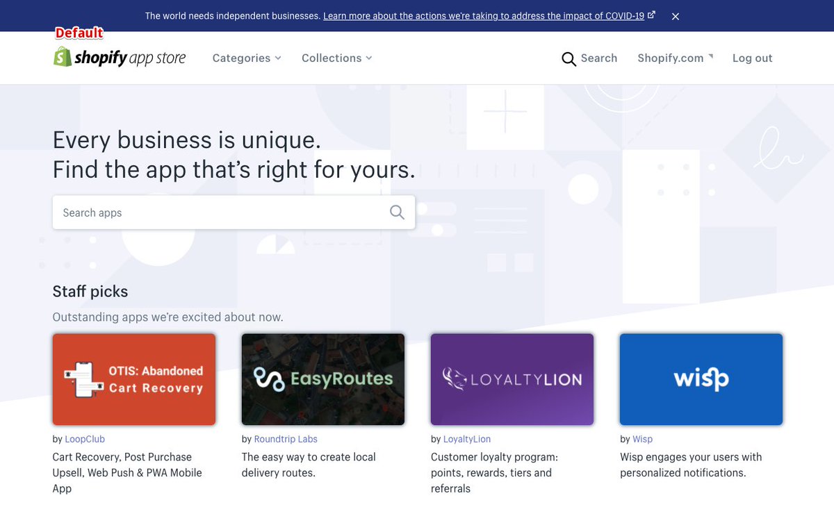
Task: Click Log out in the header
Action: pos(753,58)
